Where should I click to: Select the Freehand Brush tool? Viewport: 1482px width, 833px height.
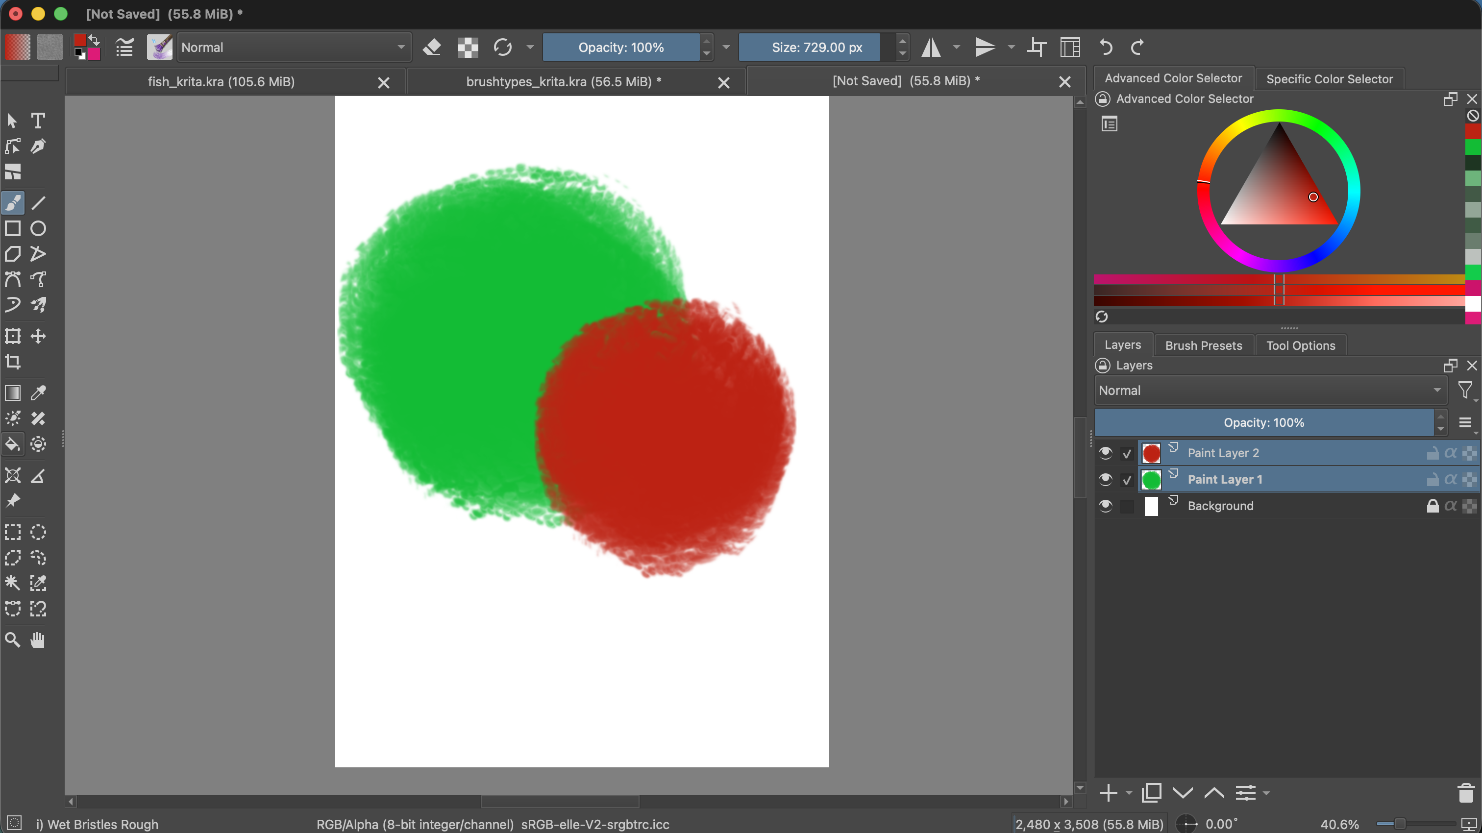pos(13,203)
